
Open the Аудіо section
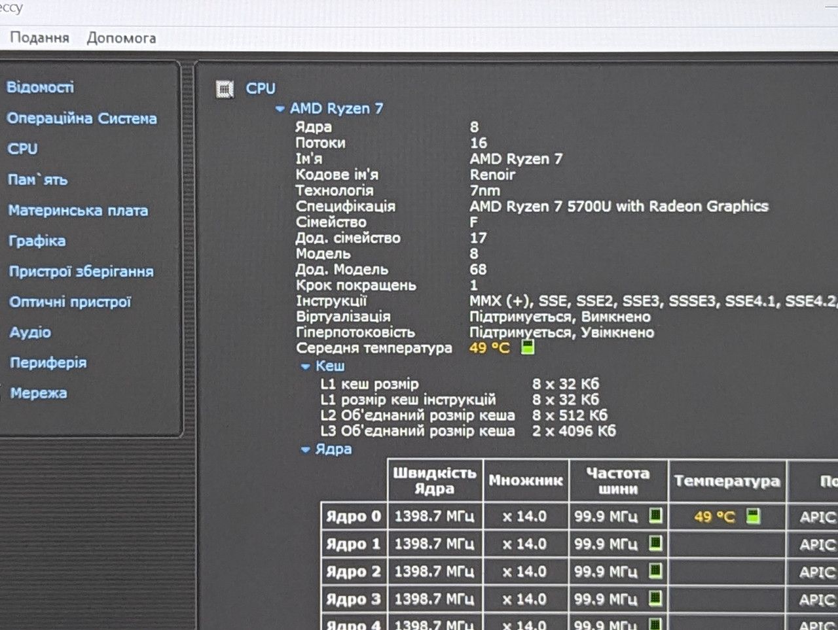pyautogui.click(x=30, y=332)
